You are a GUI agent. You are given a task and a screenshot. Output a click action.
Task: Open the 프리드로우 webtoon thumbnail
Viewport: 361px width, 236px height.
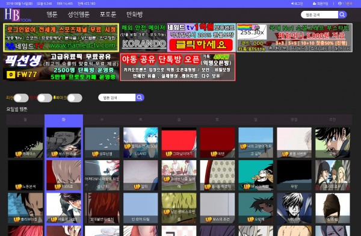coord(333,175)
